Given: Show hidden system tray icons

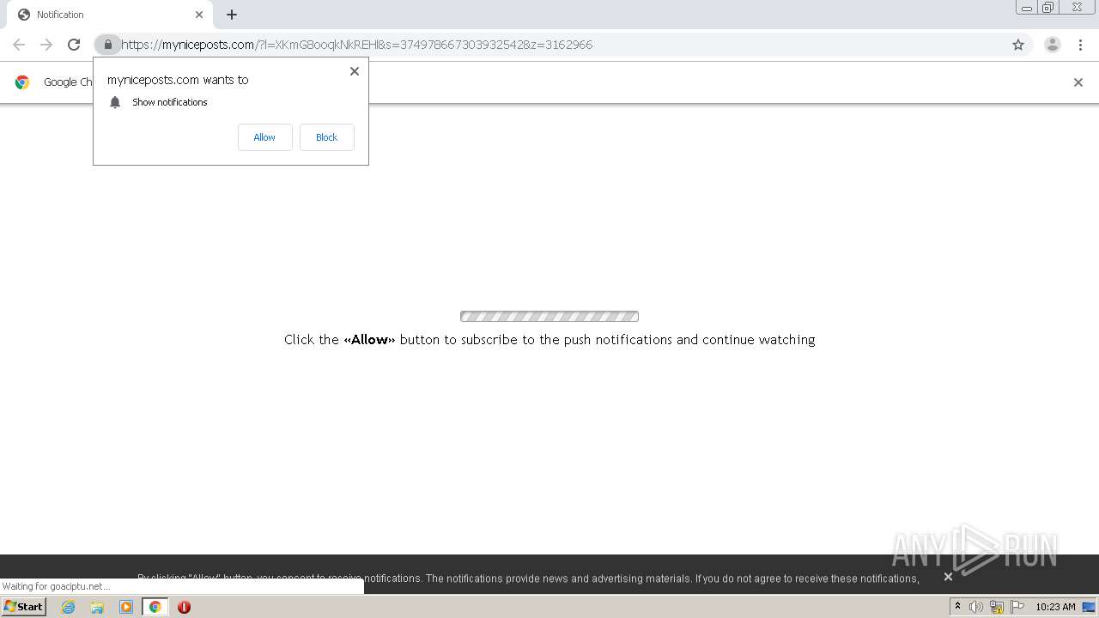Looking at the screenshot, I should tap(957, 607).
